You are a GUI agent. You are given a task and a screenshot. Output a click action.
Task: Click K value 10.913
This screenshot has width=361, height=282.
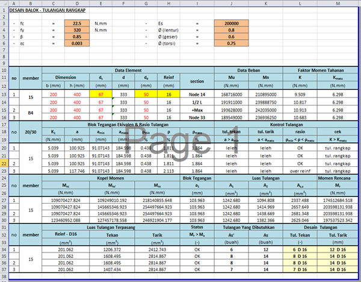(300, 110)
